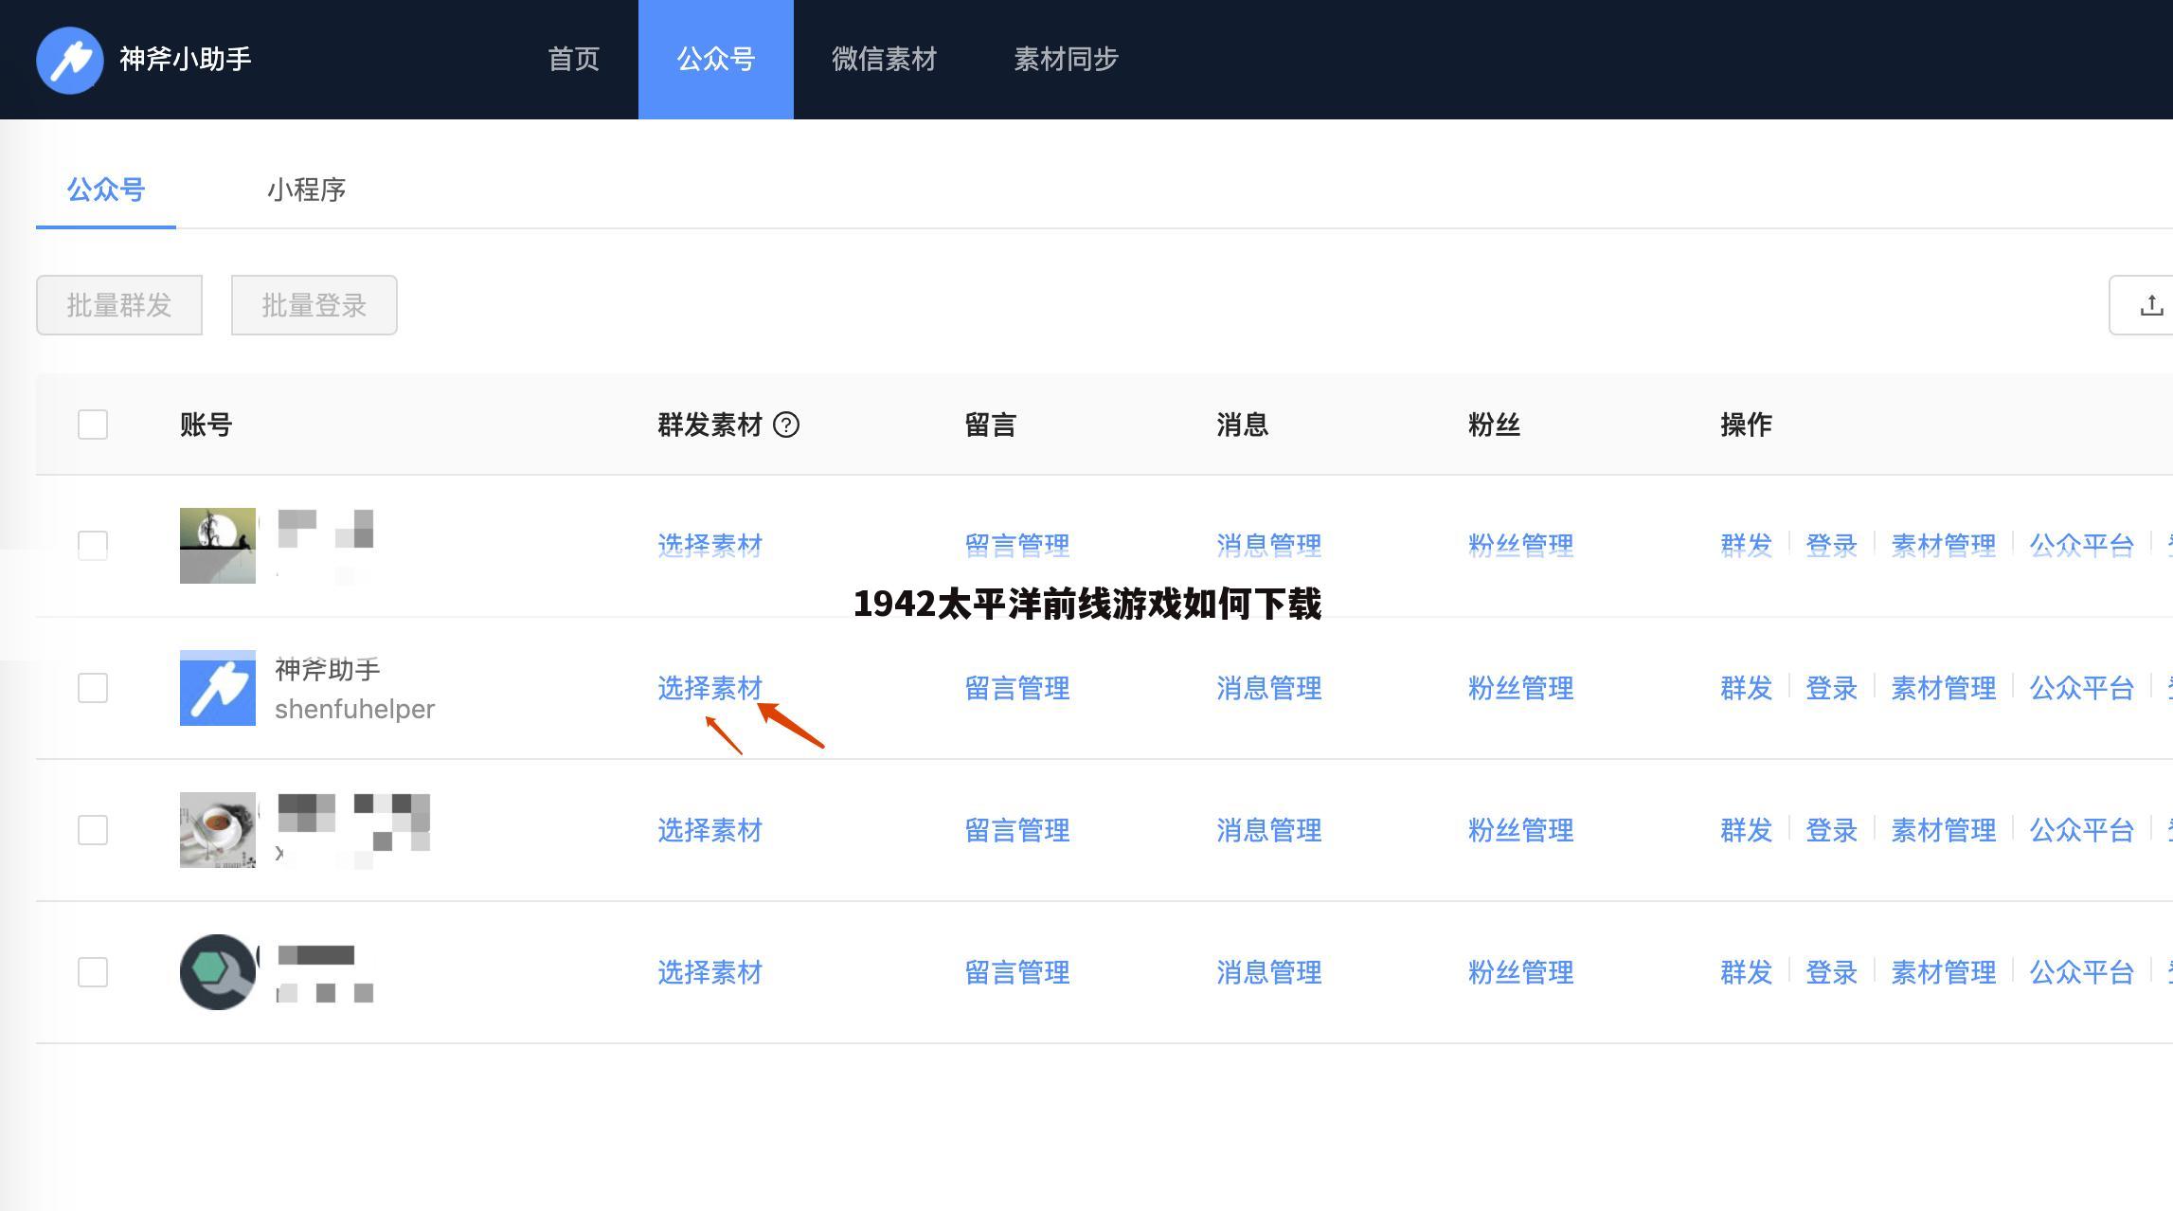Check the last account row checkbox
Screen dimensions: 2173x1211
(x=93, y=972)
